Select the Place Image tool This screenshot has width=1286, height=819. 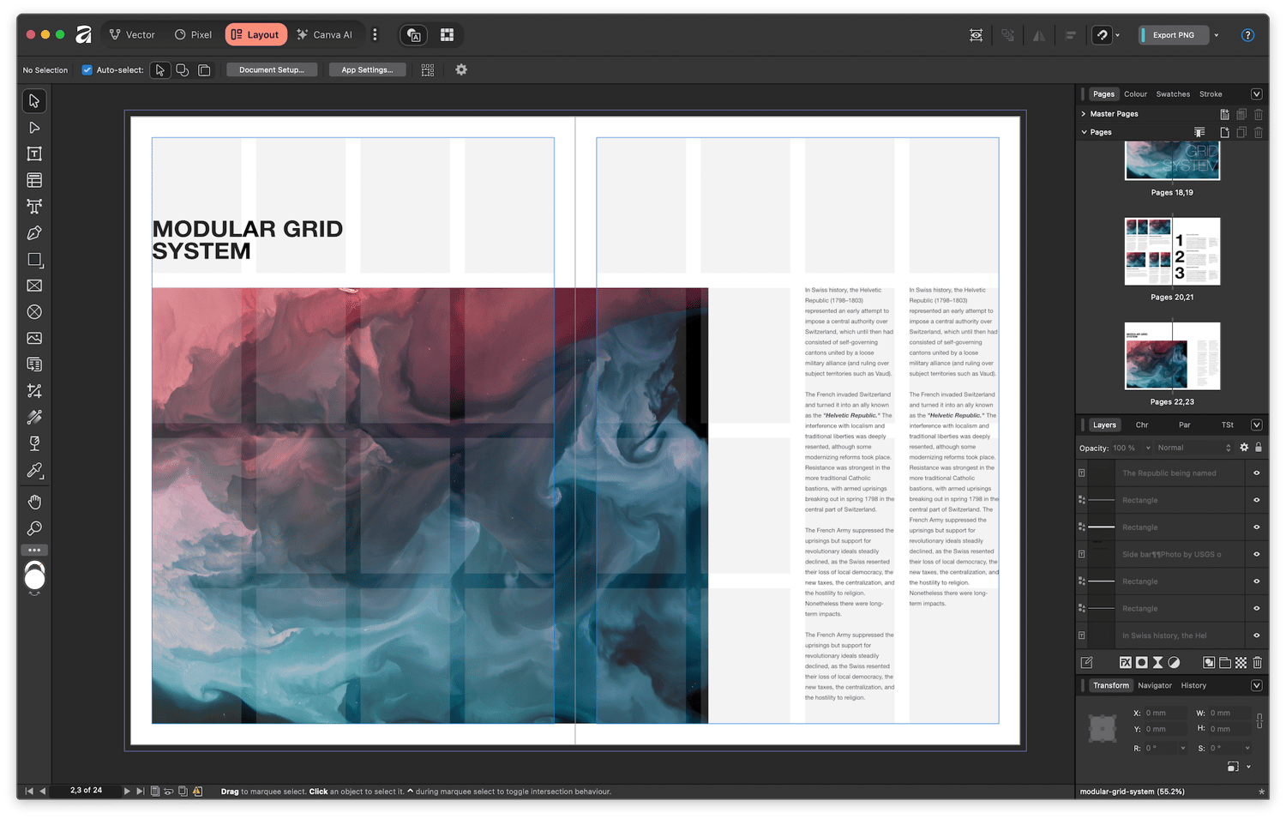click(34, 339)
